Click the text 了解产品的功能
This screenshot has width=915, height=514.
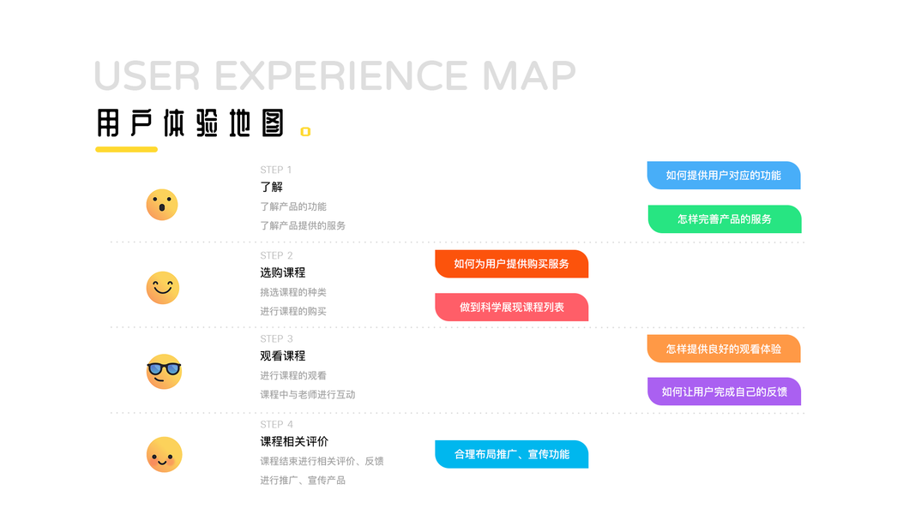coord(293,206)
